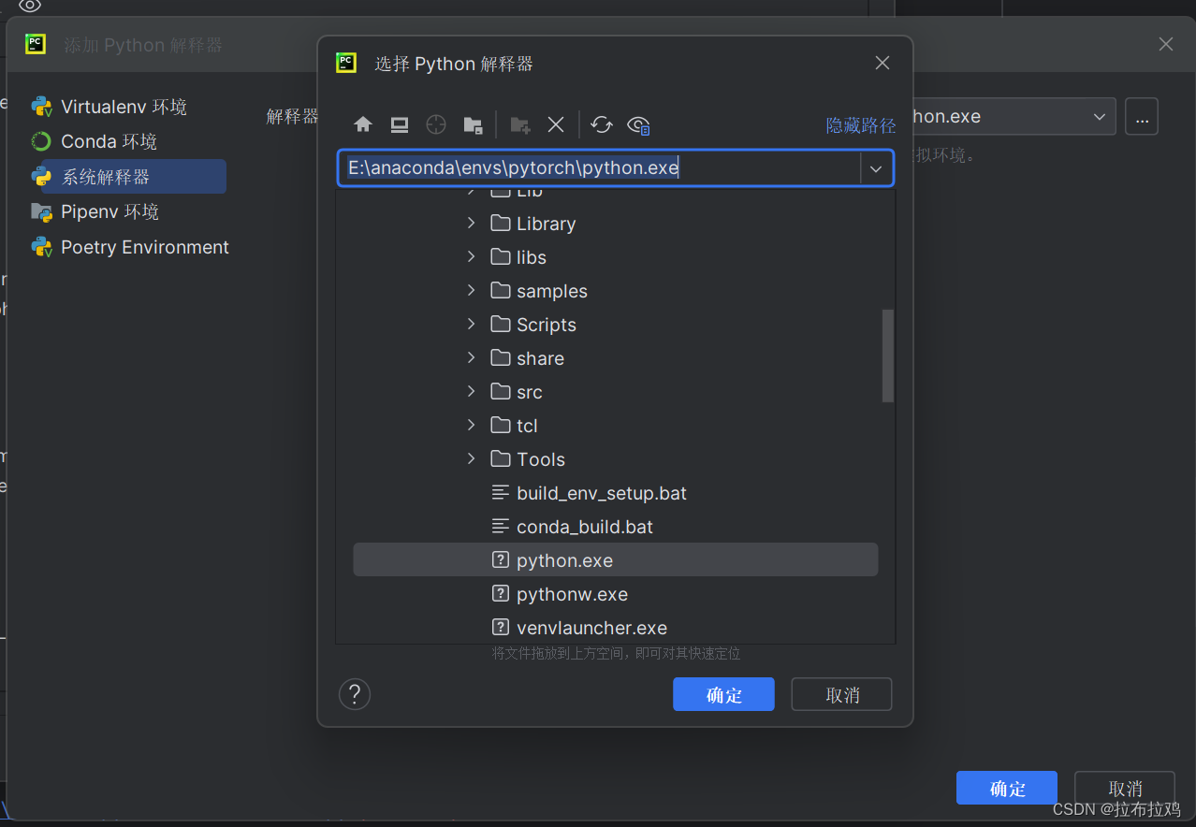The image size is (1196, 827).
Task: Select the Tools folder row
Action: point(615,459)
